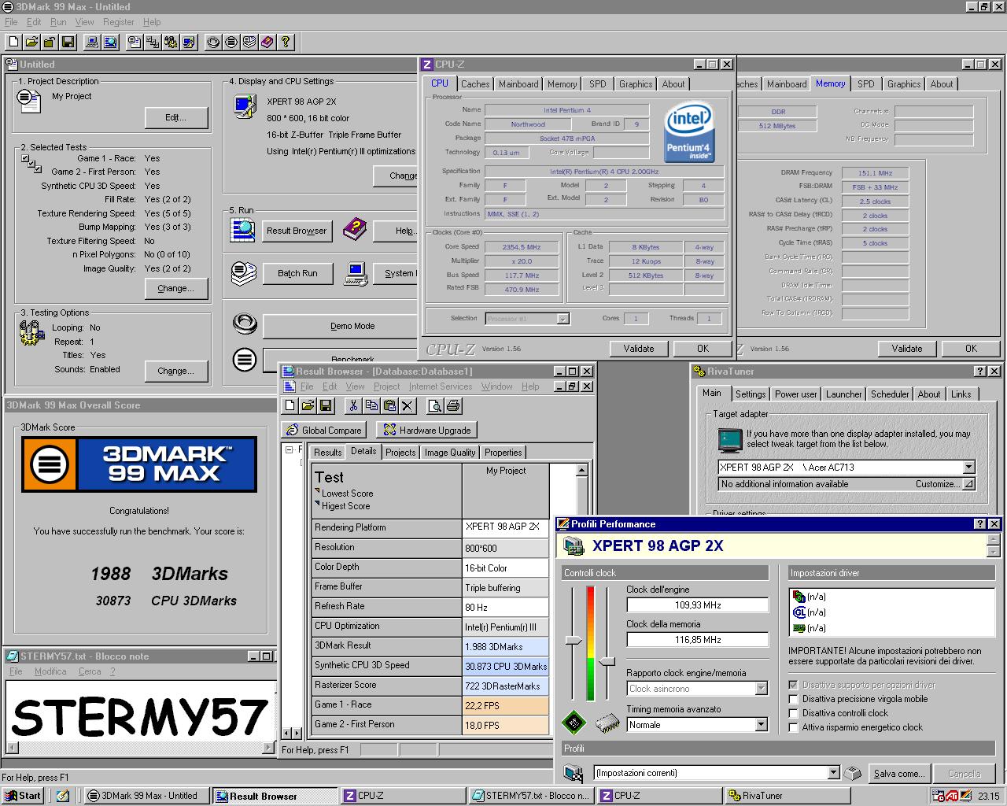Screen dimensions: 1007x806
Task: Click the Copy icon in Result Browser toolbar
Action: pyautogui.click(x=371, y=405)
